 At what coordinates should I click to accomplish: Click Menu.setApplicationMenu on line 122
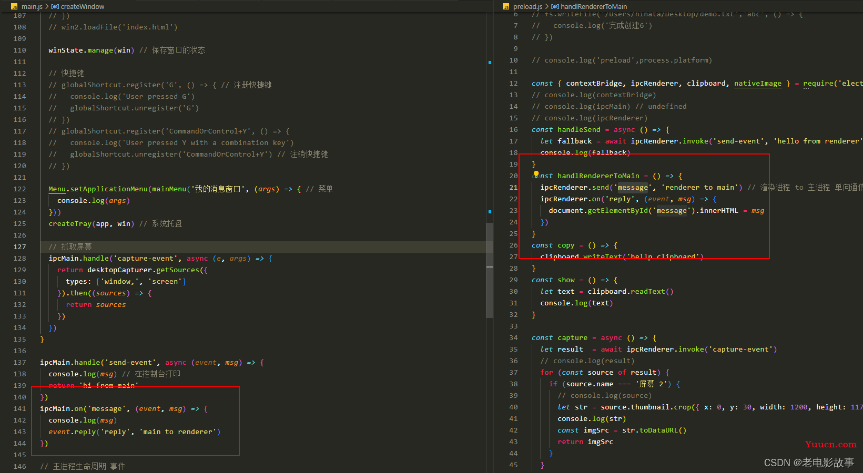point(98,189)
